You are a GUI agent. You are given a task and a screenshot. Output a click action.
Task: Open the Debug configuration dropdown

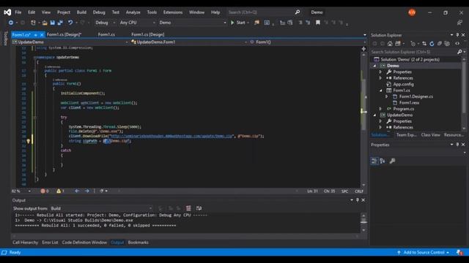pos(106,23)
